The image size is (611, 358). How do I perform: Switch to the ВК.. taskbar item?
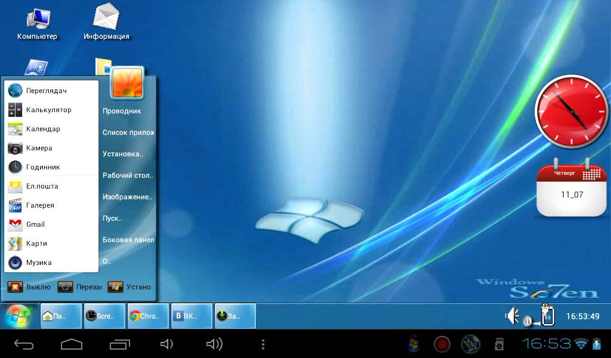pyautogui.click(x=192, y=316)
